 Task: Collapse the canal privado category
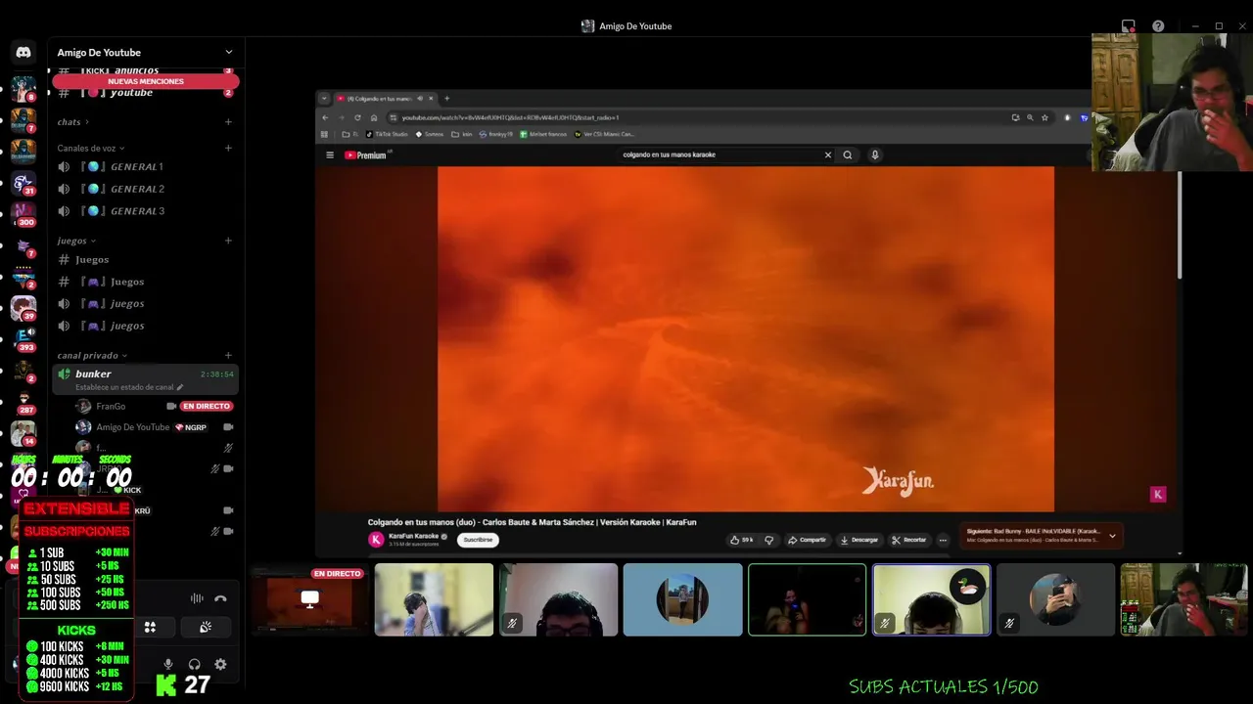92,356
